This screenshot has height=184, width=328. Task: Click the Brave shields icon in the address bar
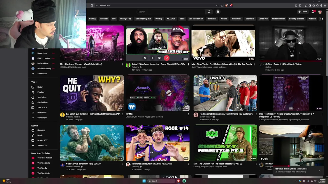227,5
